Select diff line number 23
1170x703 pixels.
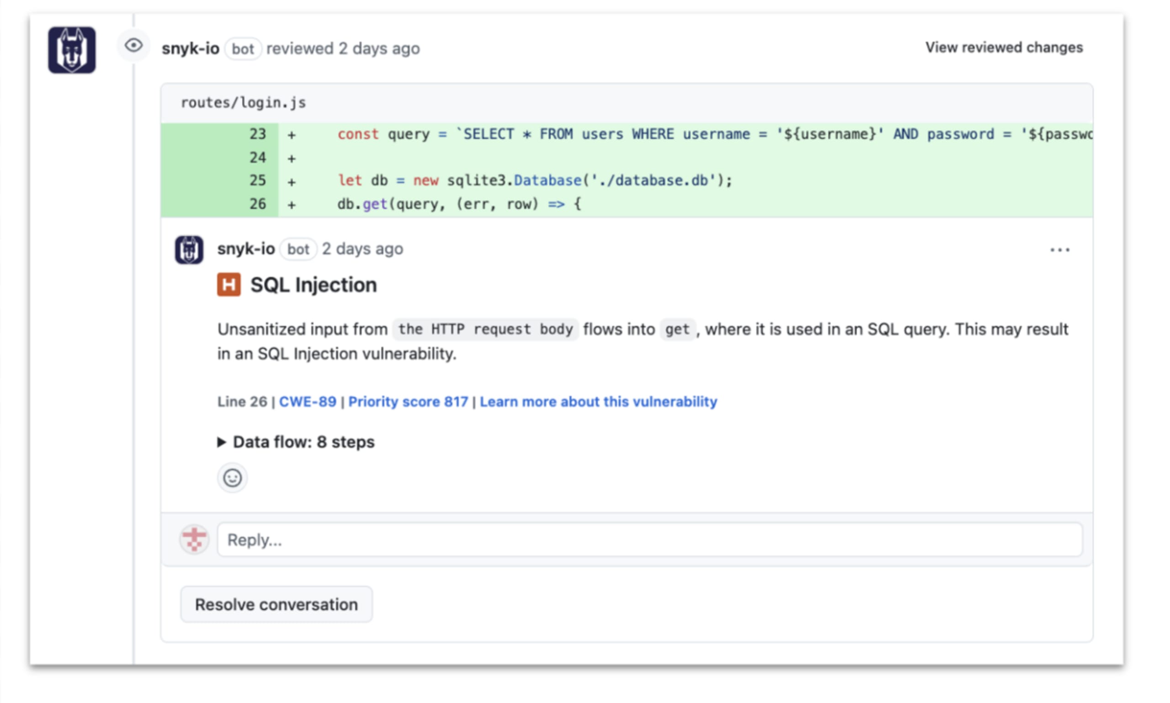tap(258, 134)
